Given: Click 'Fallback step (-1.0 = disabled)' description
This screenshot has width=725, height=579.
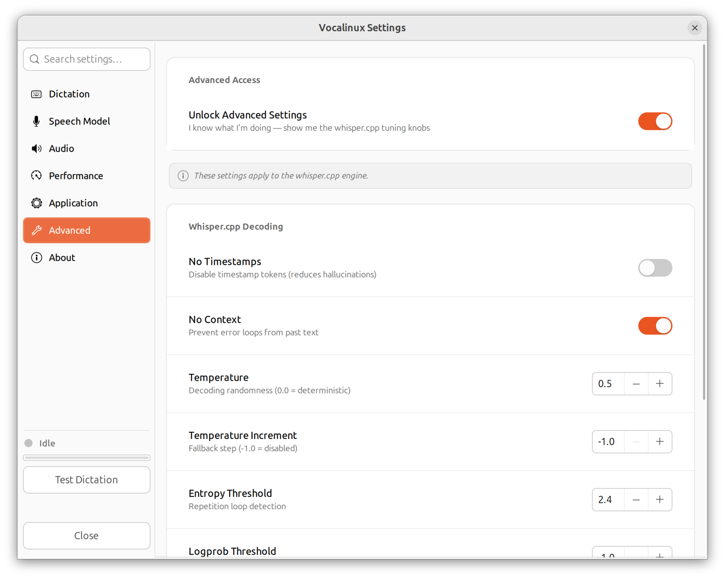Looking at the screenshot, I should (243, 449).
